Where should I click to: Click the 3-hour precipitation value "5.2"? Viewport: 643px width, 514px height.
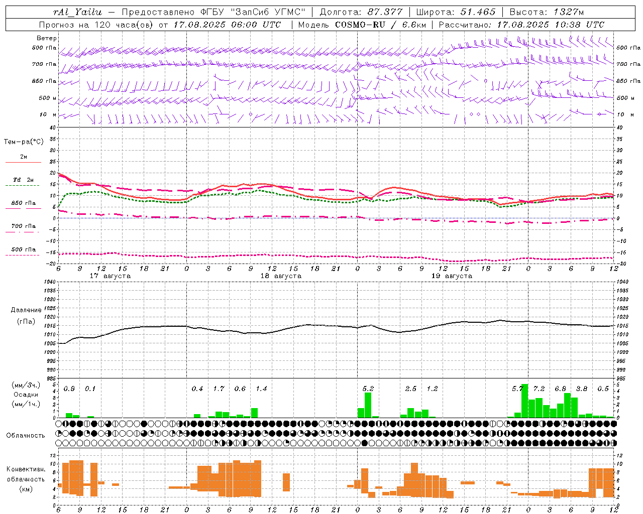(368, 389)
